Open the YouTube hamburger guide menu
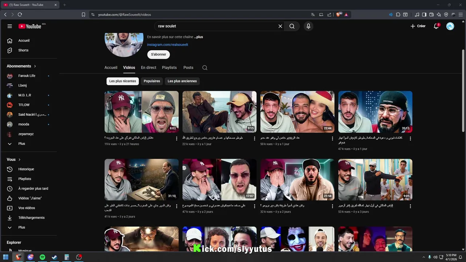The image size is (466, 262). coord(10,26)
